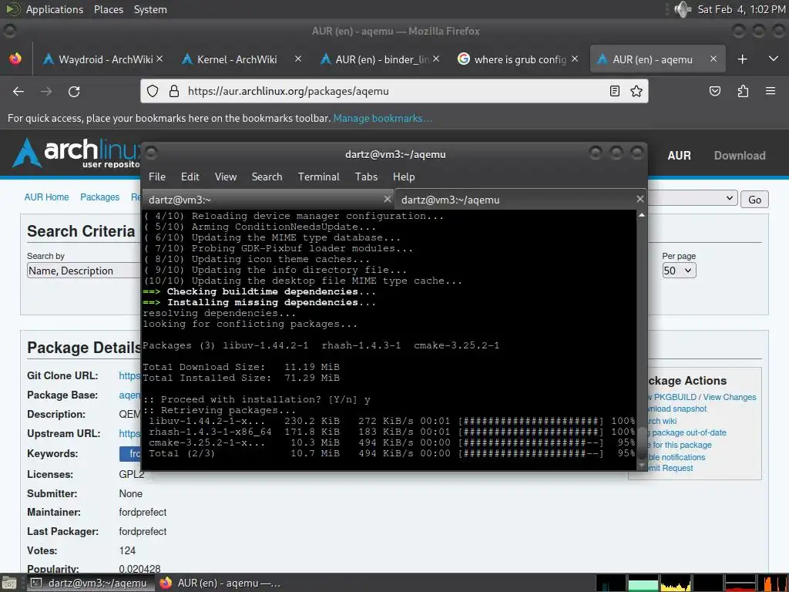
Task: Follow Manage bookmarks link
Action: pos(382,118)
